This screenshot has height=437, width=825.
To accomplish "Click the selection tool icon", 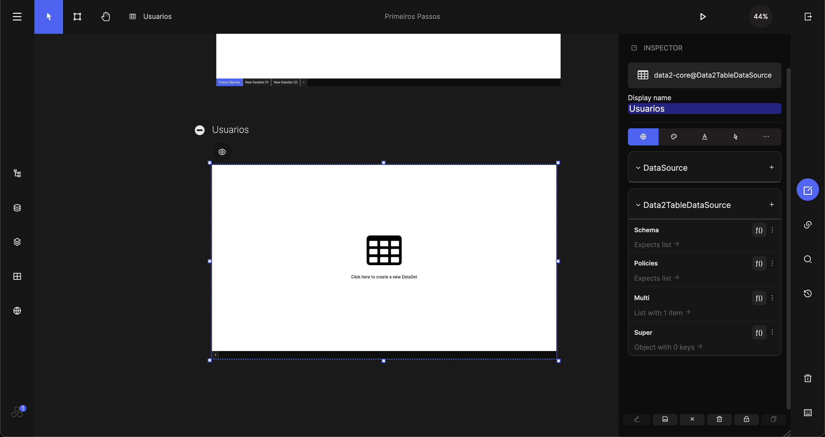I will click(x=49, y=16).
